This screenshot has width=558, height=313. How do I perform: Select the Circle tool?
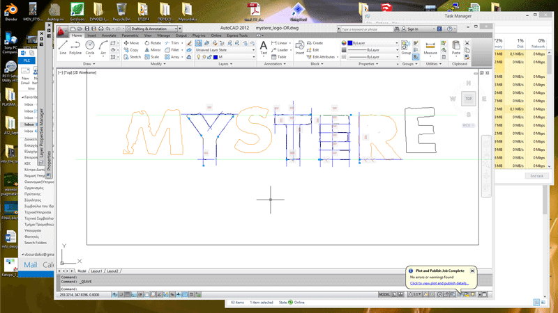[90, 47]
